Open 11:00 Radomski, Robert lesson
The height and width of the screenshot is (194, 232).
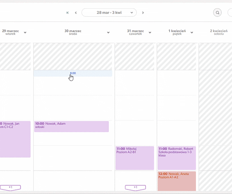177,158
